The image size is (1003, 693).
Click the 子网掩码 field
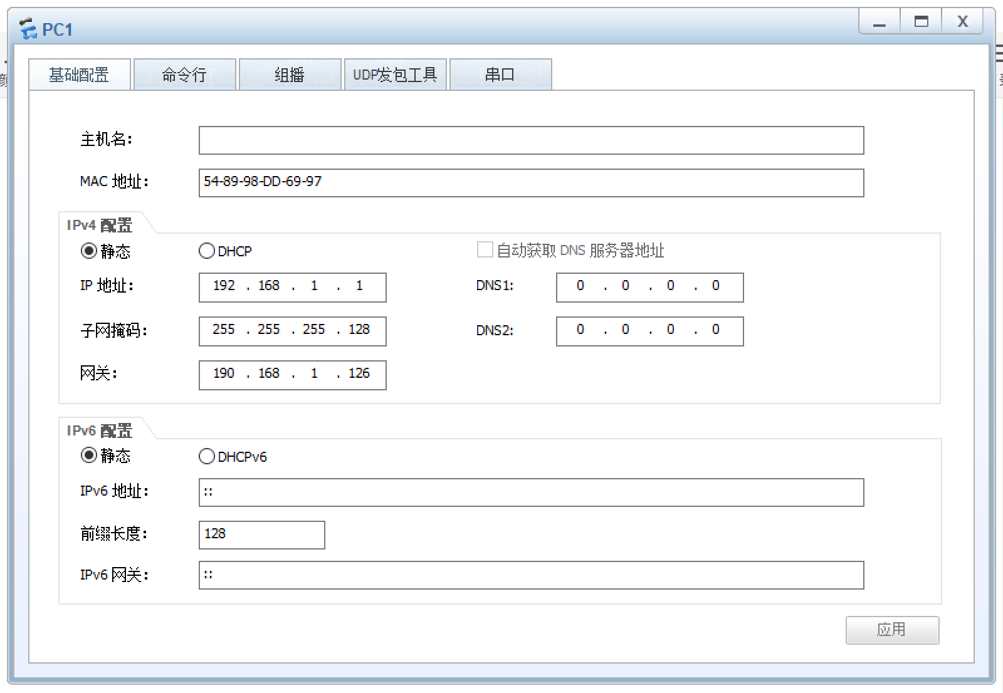[293, 331]
